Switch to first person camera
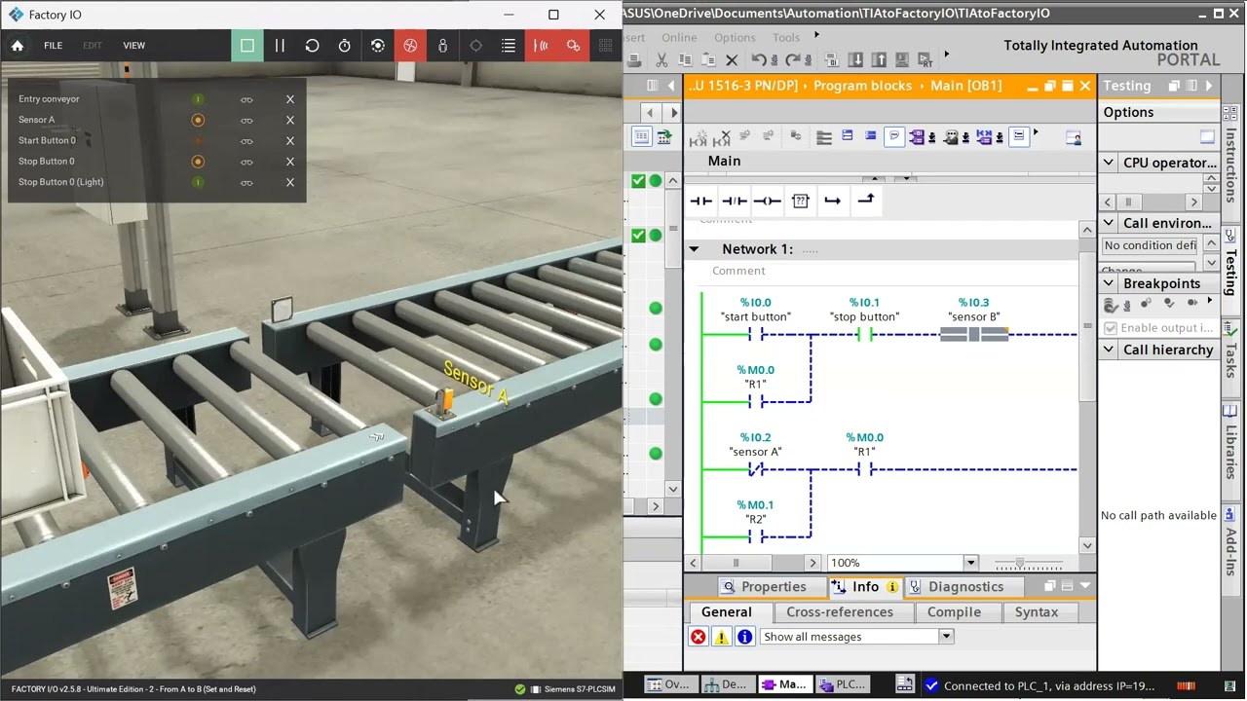The width and height of the screenshot is (1247, 701). (x=442, y=46)
